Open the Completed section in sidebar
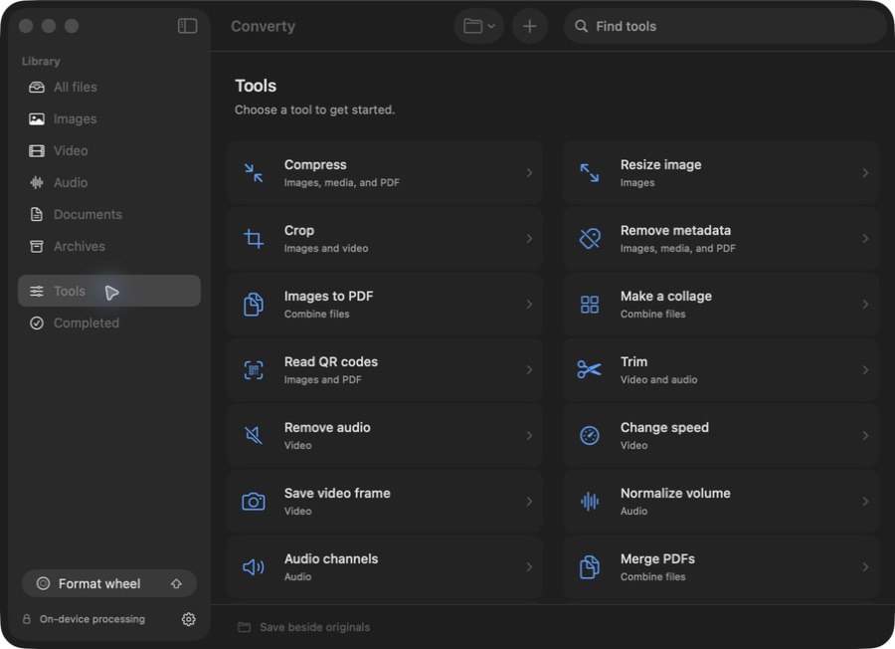Image resolution: width=895 pixels, height=649 pixels. [109, 324]
